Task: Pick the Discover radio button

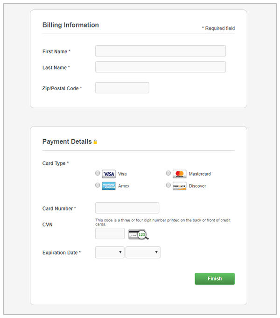Action: pos(168,185)
